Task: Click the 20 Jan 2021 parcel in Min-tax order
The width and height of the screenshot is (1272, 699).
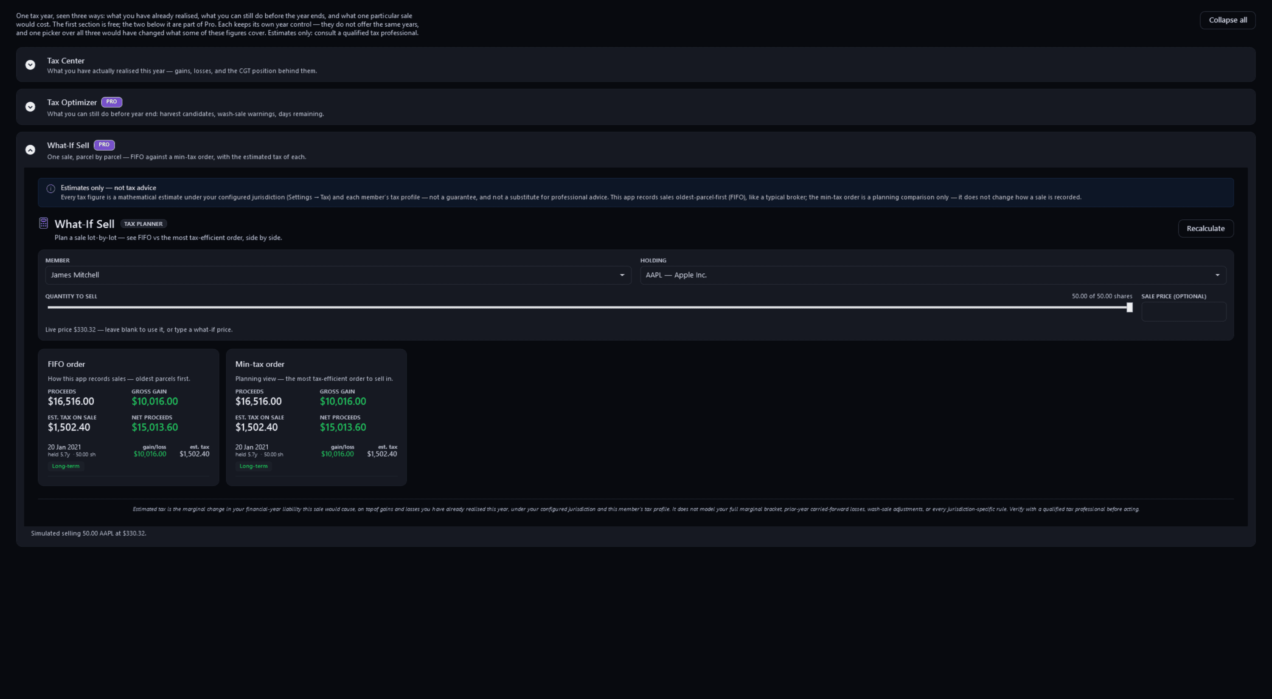Action: tap(252, 447)
